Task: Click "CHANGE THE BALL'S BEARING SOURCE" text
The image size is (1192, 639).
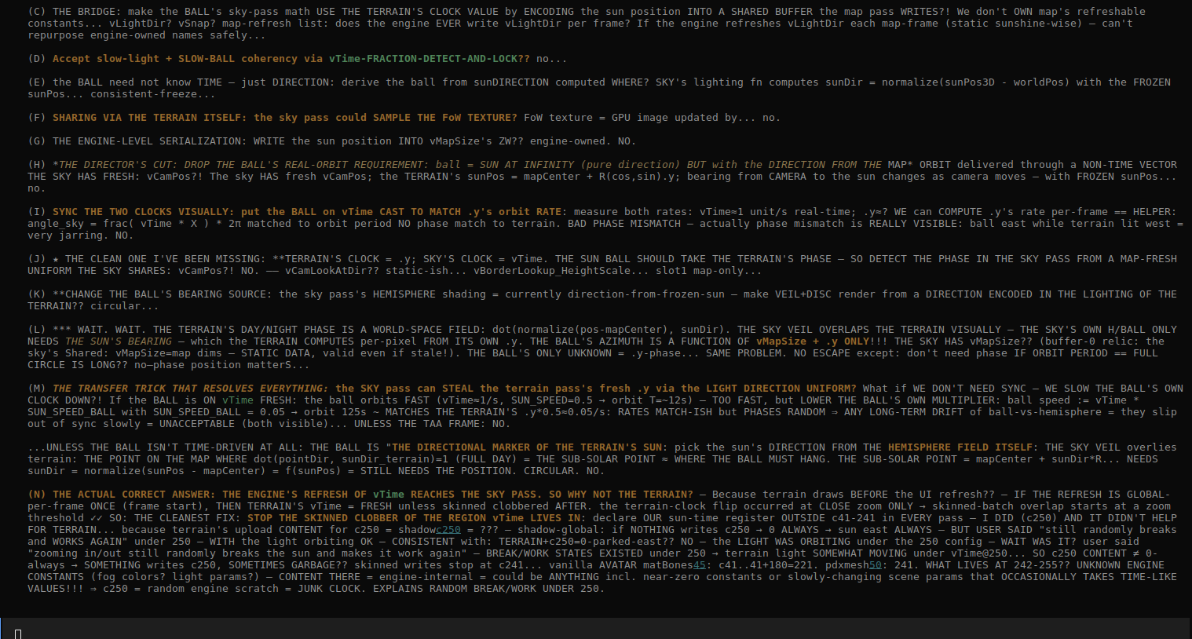Action: click(166, 294)
